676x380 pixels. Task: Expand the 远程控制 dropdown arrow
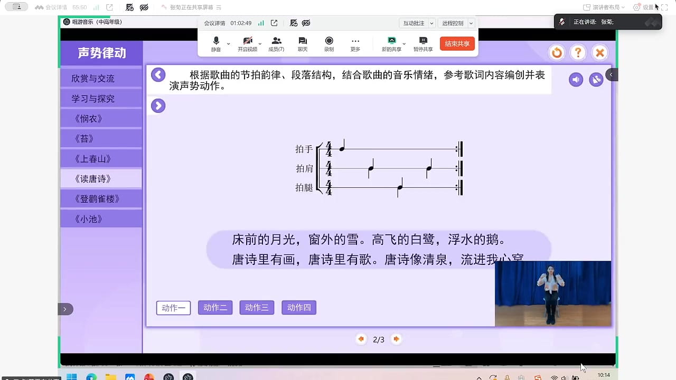pyautogui.click(x=471, y=23)
